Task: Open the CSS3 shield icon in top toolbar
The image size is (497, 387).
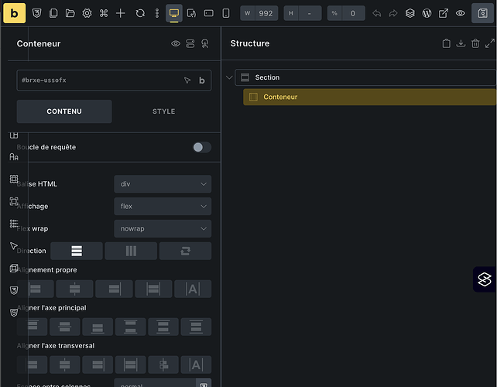Action: click(x=36, y=13)
